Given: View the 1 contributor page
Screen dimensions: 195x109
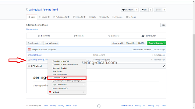Looking at the screenshot, I should click(149, 36).
